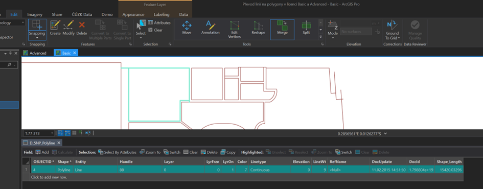Click the Handle column header
The width and height of the screenshot is (483, 189).
click(x=139, y=161)
